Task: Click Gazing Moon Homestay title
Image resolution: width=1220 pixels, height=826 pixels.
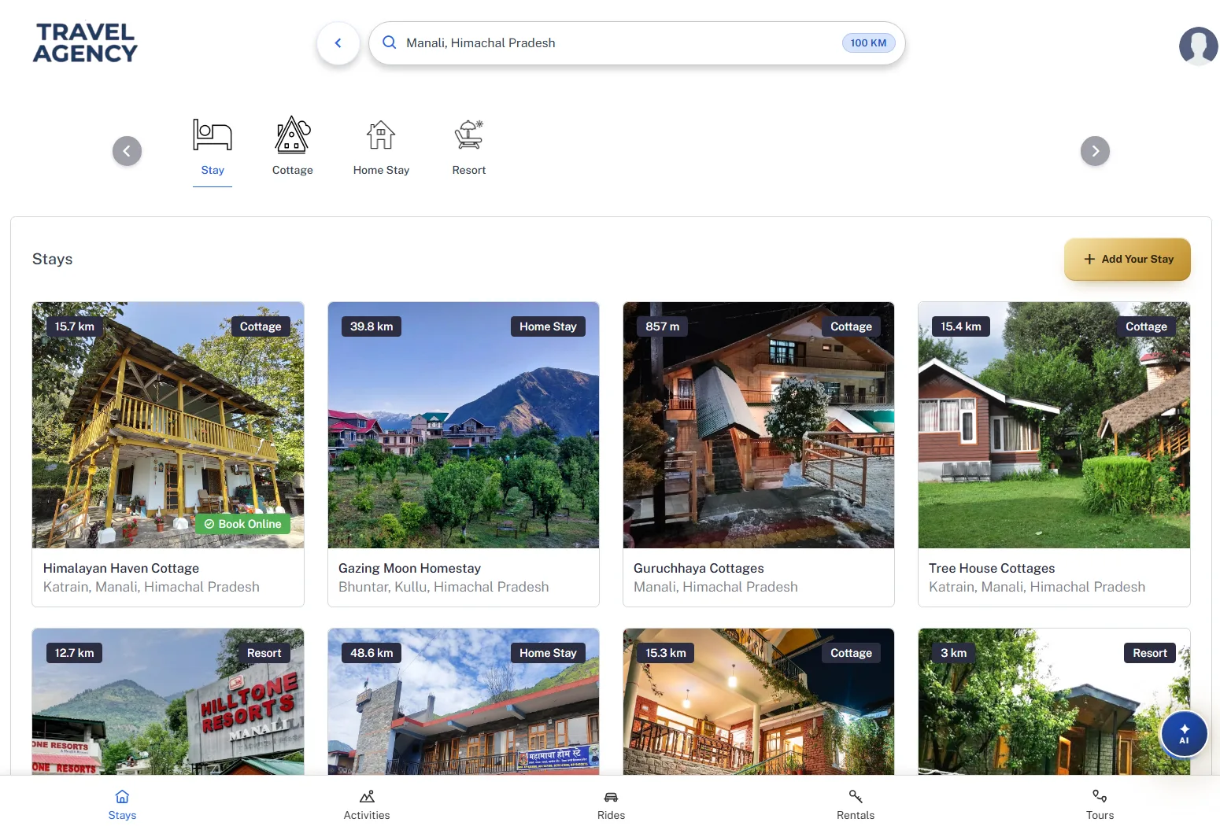Action: (x=409, y=568)
